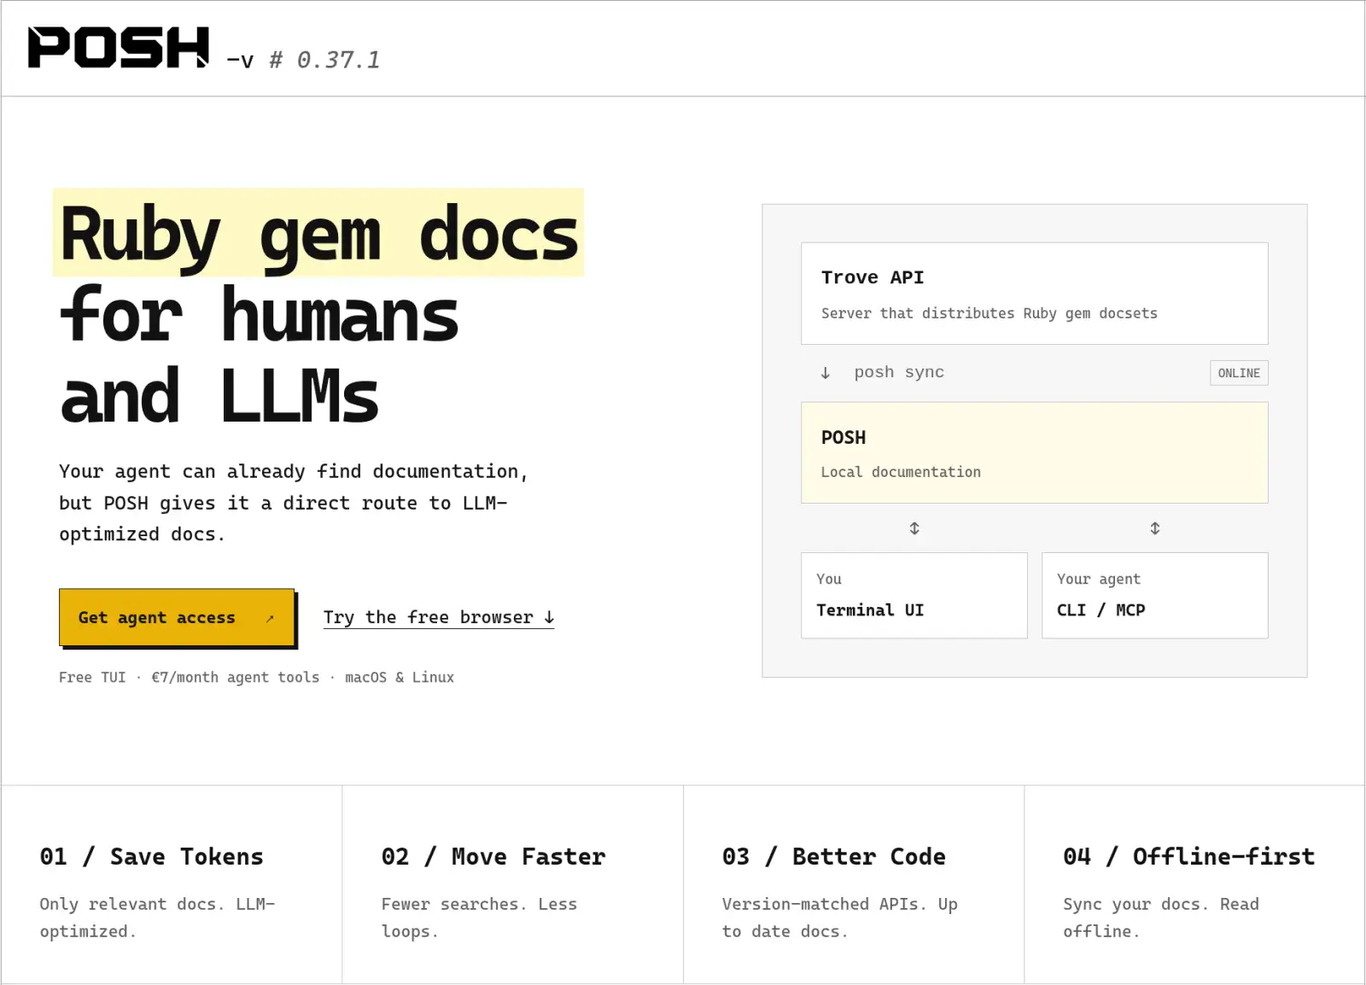Click the 'Your agent can already find documentation' paragraph
This screenshot has width=1366, height=985.
tap(294, 503)
